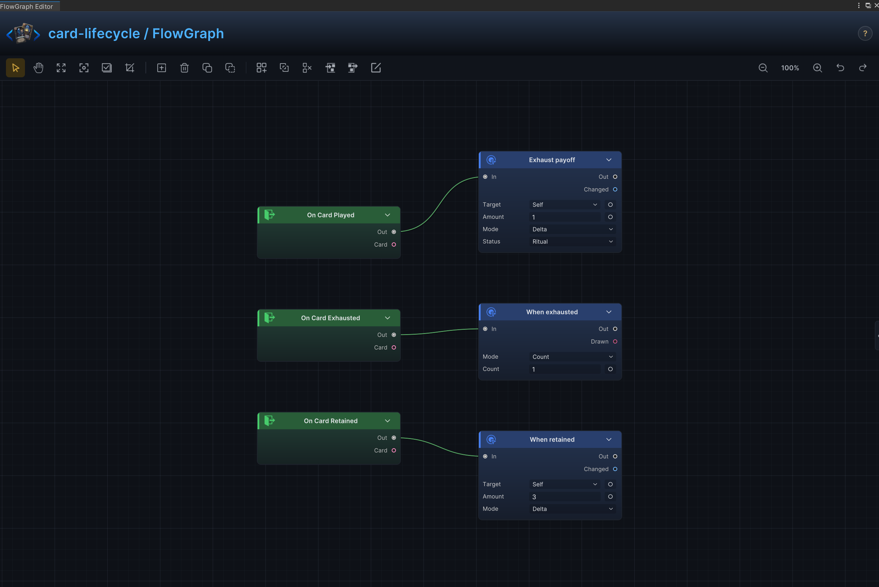The width and height of the screenshot is (879, 587).
Task: Open Mode Delta dropdown in When retained
Action: (572, 509)
